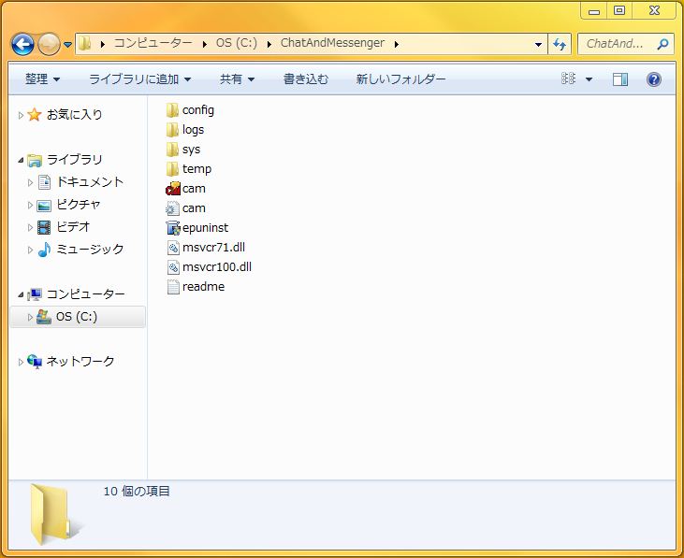Open the 共有 (Share) dropdown menu
Image resolution: width=684 pixels, height=558 pixels.
tap(237, 79)
